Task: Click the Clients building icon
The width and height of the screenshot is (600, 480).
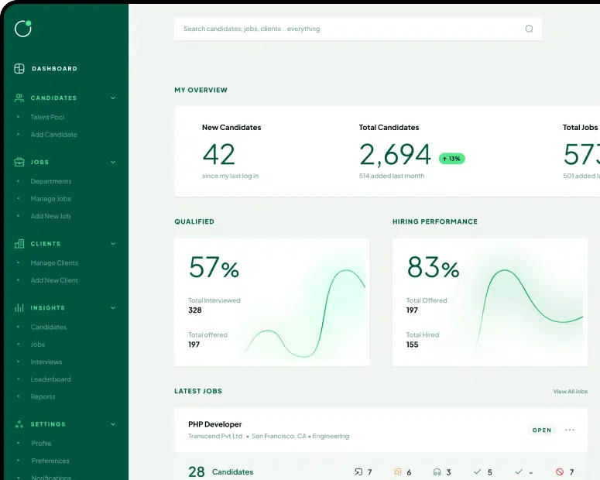Action: [x=19, y=244]
